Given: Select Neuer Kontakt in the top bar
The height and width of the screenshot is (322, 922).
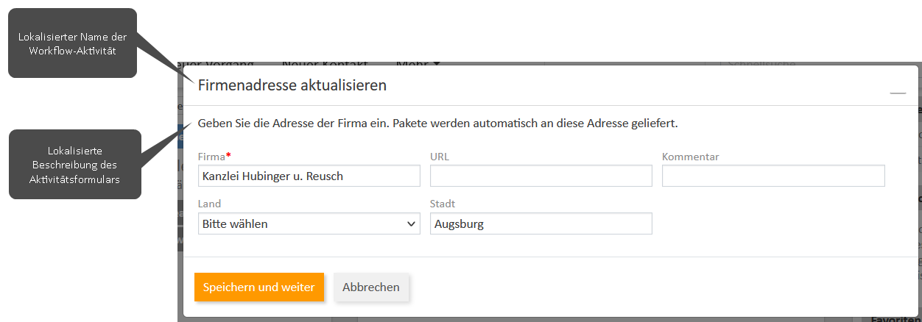Looking at the screenshot, I should (x=325, y=64).
